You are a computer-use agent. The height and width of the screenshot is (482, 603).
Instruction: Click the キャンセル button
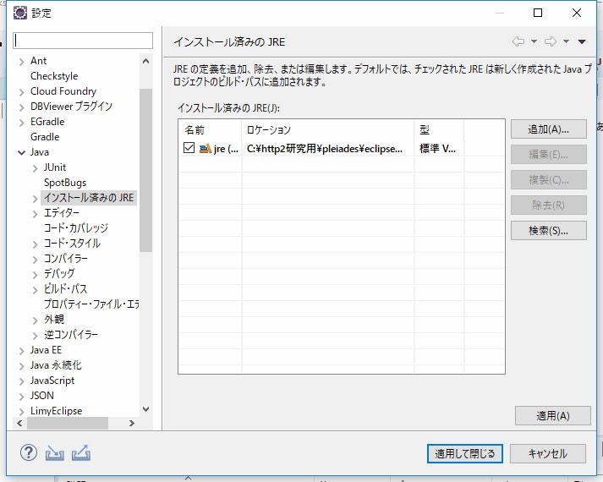(548, 453)
